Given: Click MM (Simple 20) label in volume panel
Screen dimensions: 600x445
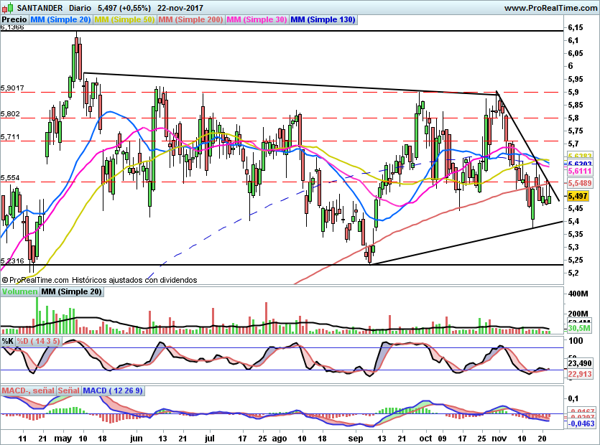Looking at the screenshot, I should click(x=71, y=291).
